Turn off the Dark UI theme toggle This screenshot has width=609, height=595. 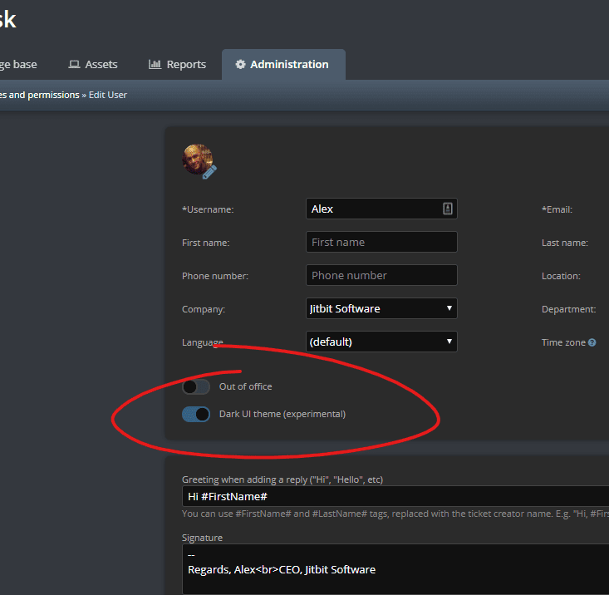pos(196,414)
